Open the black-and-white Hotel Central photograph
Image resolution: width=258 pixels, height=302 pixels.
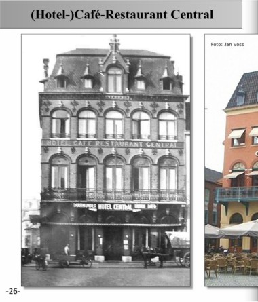pyautogui.click(x=106, y=160)
